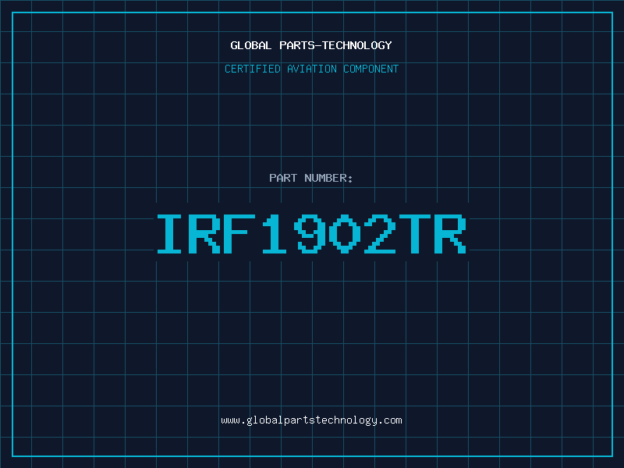624x468 pixels.
Task: Click the final letter R of IRF1902TR
Action: point(450,234)
